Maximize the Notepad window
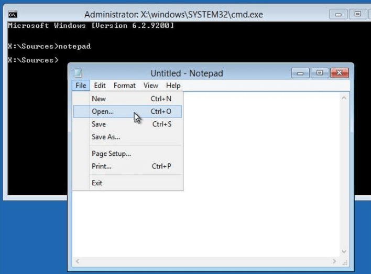 (x=320, y=73)
